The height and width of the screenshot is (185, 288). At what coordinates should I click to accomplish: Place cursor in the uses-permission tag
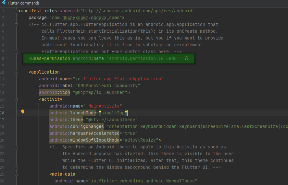click(51, 59)
